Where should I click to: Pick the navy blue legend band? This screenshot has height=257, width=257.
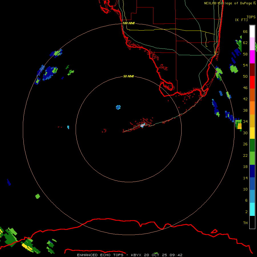pos(252,171)
